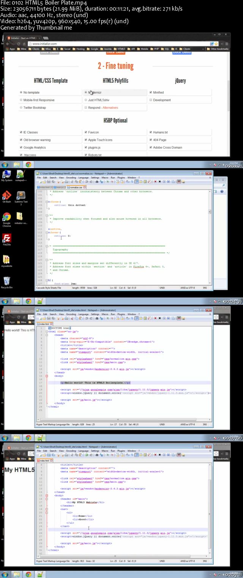Image resolution: width=243 pixels, height=578 pixels.
Task: Launch Git Bash from desktop
Action: click(x=6, y=197)
